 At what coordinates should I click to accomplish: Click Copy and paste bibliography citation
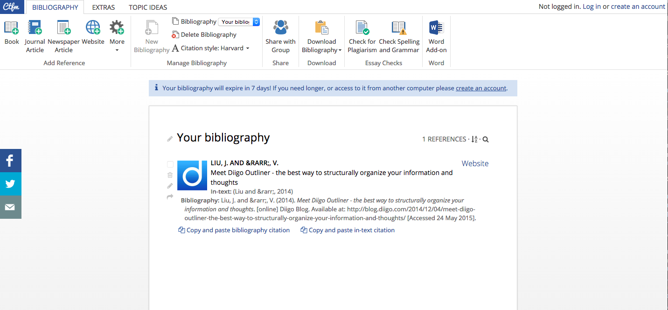coord(234,230)
